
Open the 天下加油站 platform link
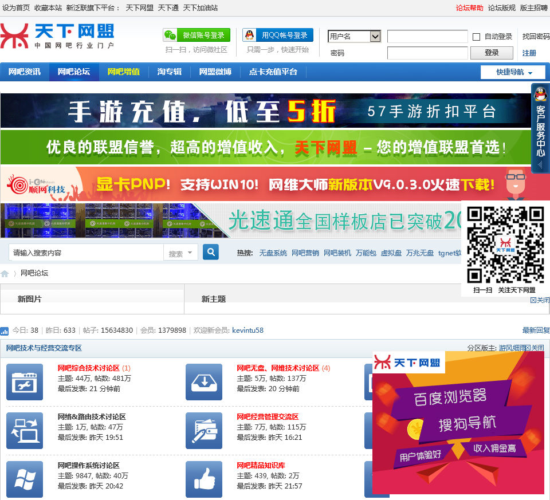pyautogui.click(x=201, y=8)
